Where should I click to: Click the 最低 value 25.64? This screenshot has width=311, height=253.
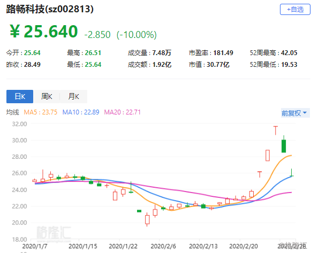point(93,64)
